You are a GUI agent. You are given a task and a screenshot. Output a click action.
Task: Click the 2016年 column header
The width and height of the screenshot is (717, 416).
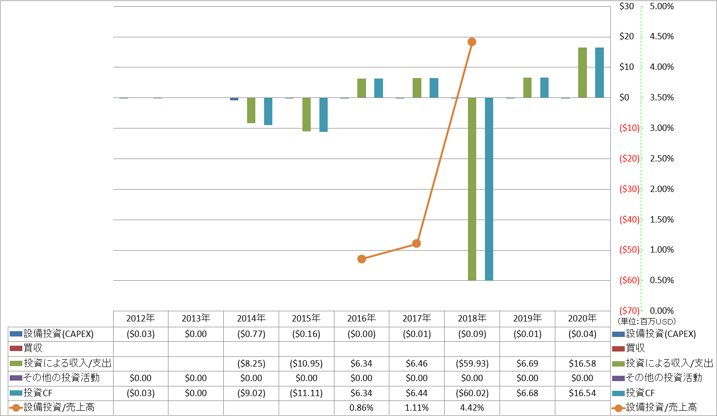(x=362, y=319)
